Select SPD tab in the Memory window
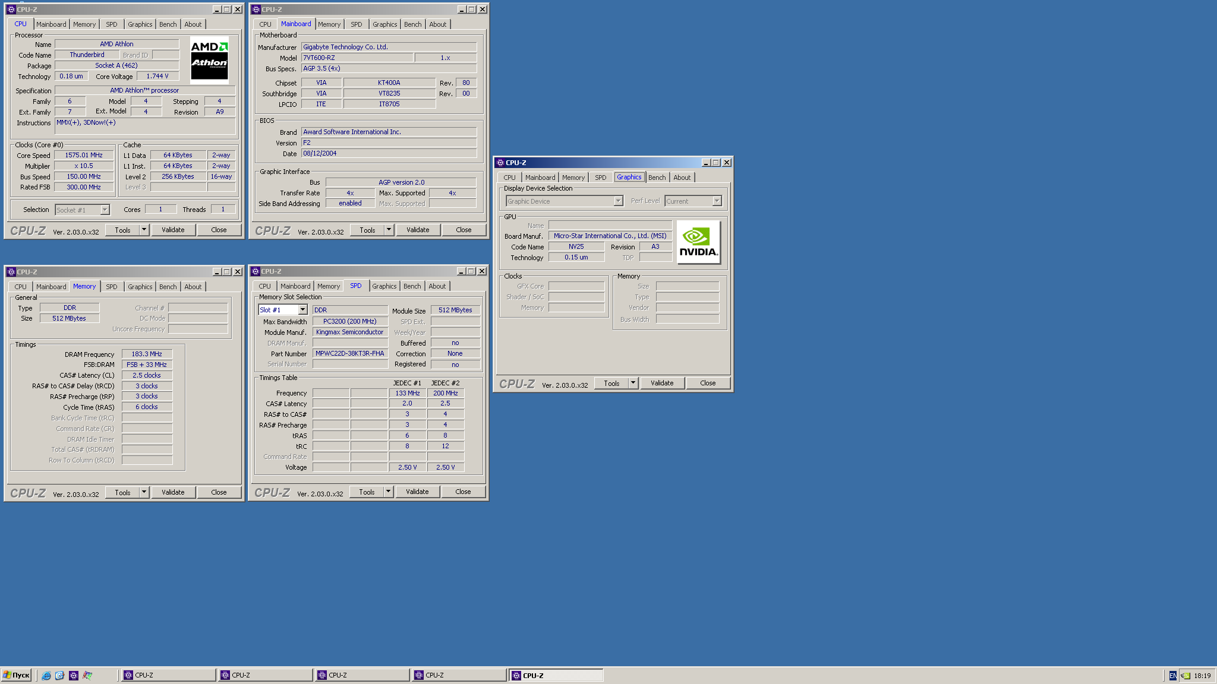1217x684 pixels. 112,287
